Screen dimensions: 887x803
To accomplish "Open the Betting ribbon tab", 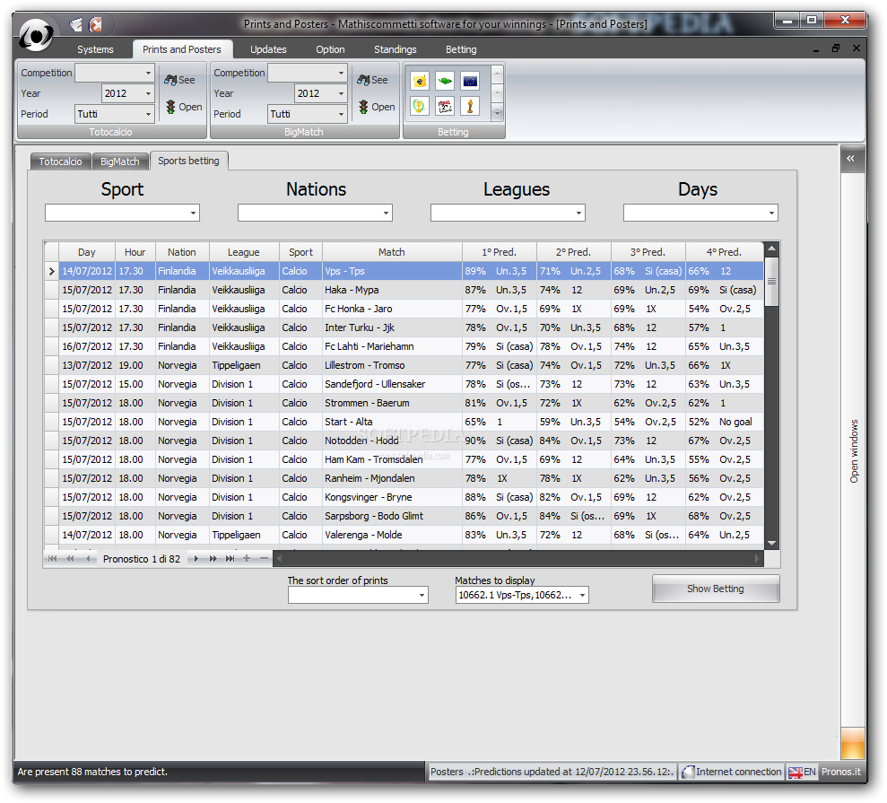I will pyautogui.click(x=461, y=49).
